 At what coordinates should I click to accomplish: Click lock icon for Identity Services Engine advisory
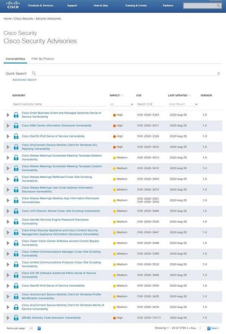click(16, 222)
